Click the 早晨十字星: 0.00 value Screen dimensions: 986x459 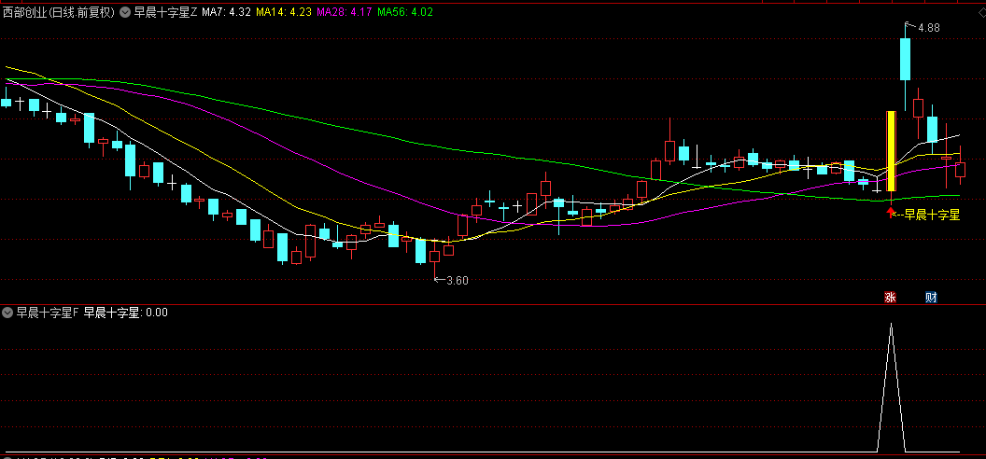(126, 313)
